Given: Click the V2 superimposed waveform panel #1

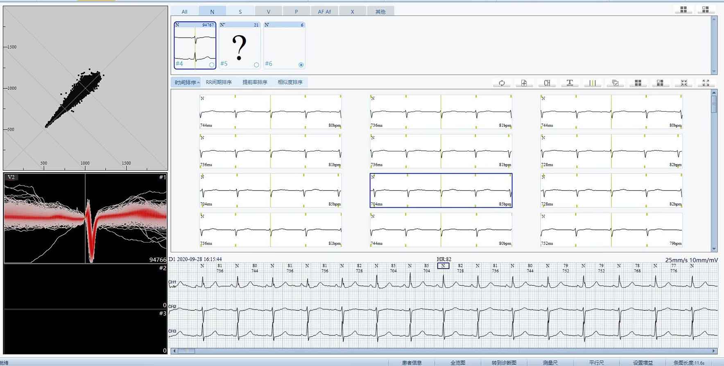Looking at the screenshot, I should tap(85, 218).
